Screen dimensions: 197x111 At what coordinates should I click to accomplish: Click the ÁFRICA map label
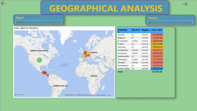(x=94, y=76)
